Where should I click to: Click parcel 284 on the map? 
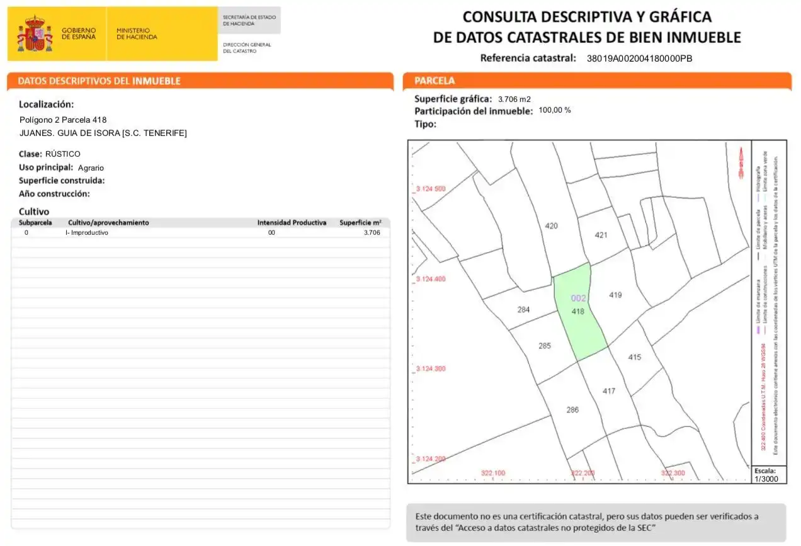523,309
